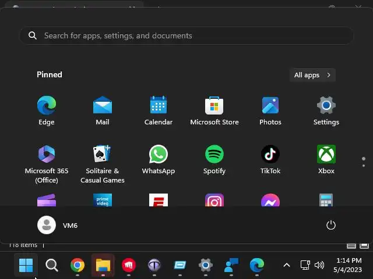Switch to File Explorer in the taskbar
The image size is (373, 279).
[x=103, y=265]
